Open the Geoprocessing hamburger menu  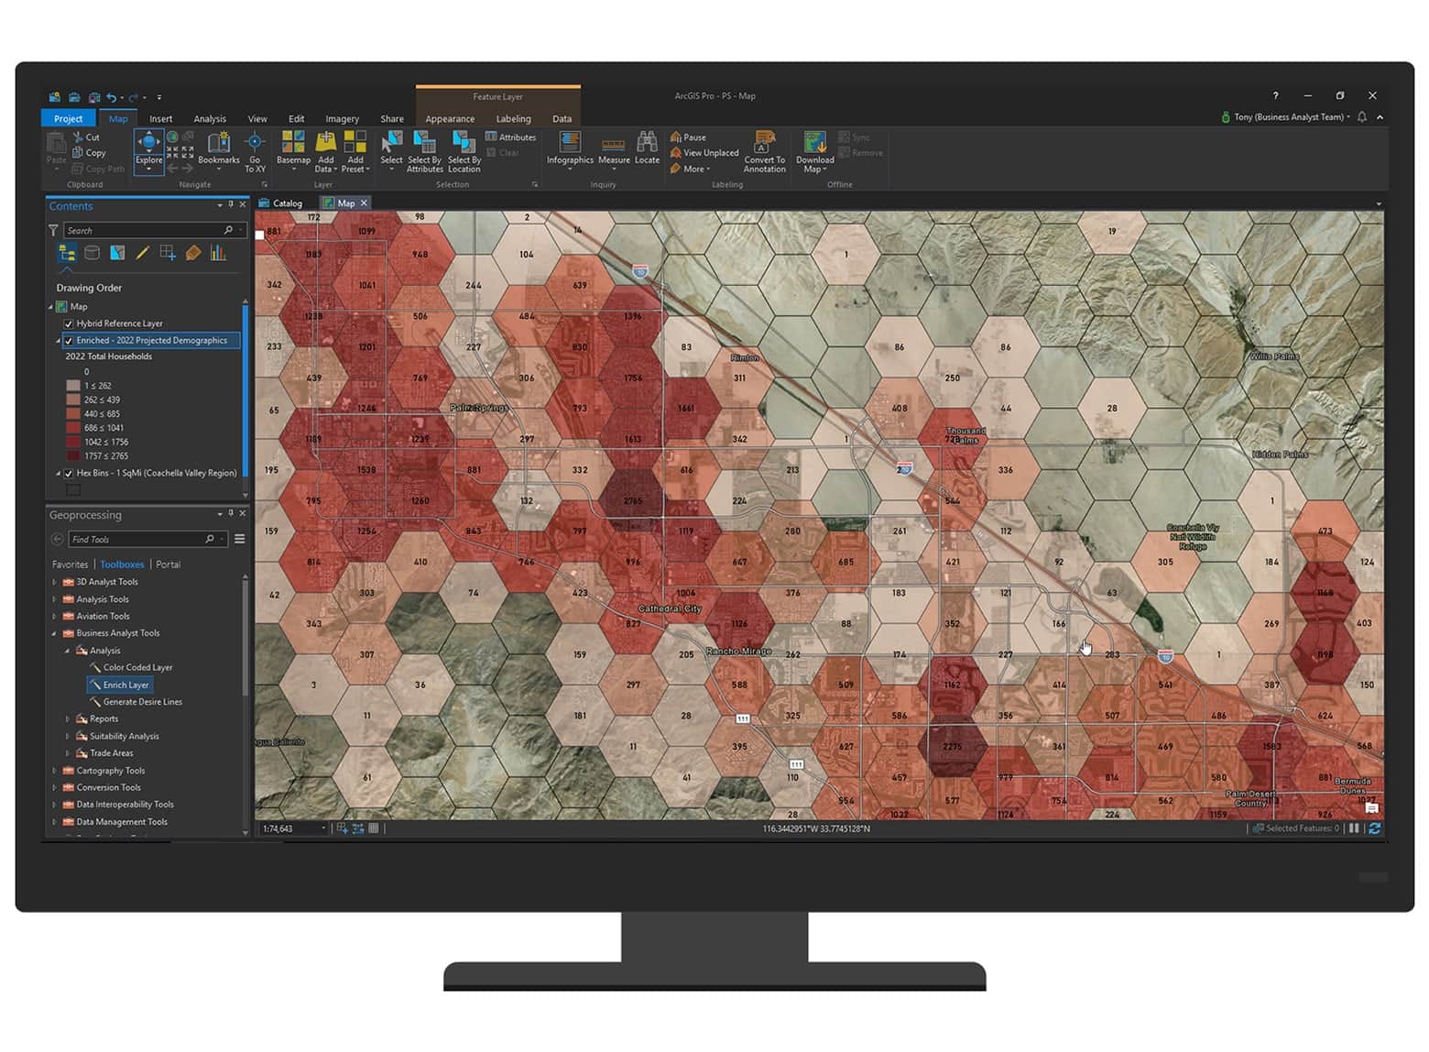pyautogui.click(x=240, y=539)
